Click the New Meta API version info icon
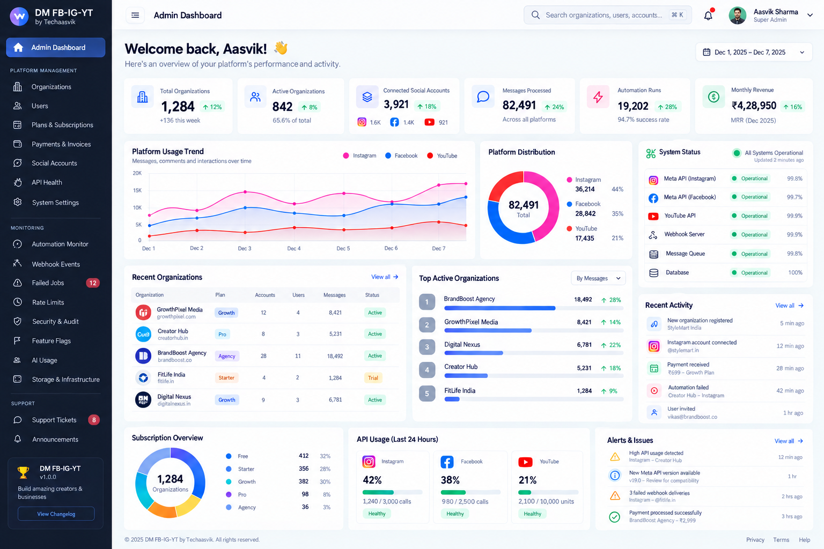 coord(615,476)
